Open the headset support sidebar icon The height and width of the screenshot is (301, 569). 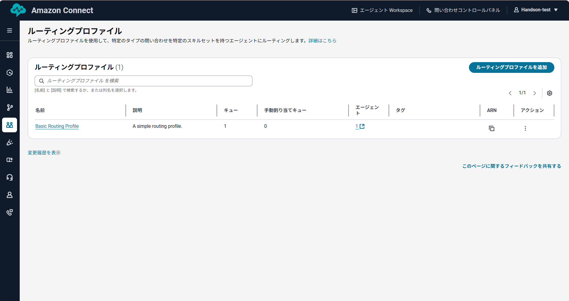(10, 177)
